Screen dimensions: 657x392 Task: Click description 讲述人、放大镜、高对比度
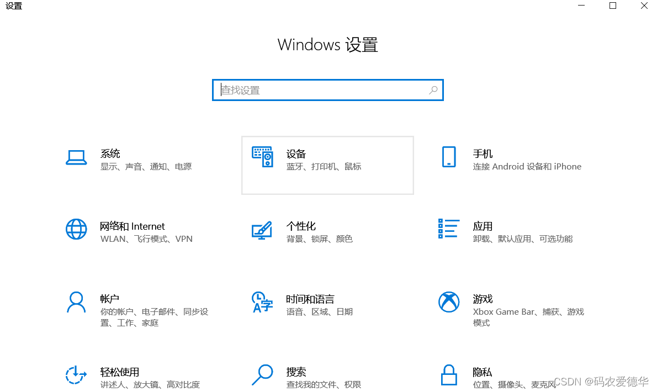[x=150, y=384]
